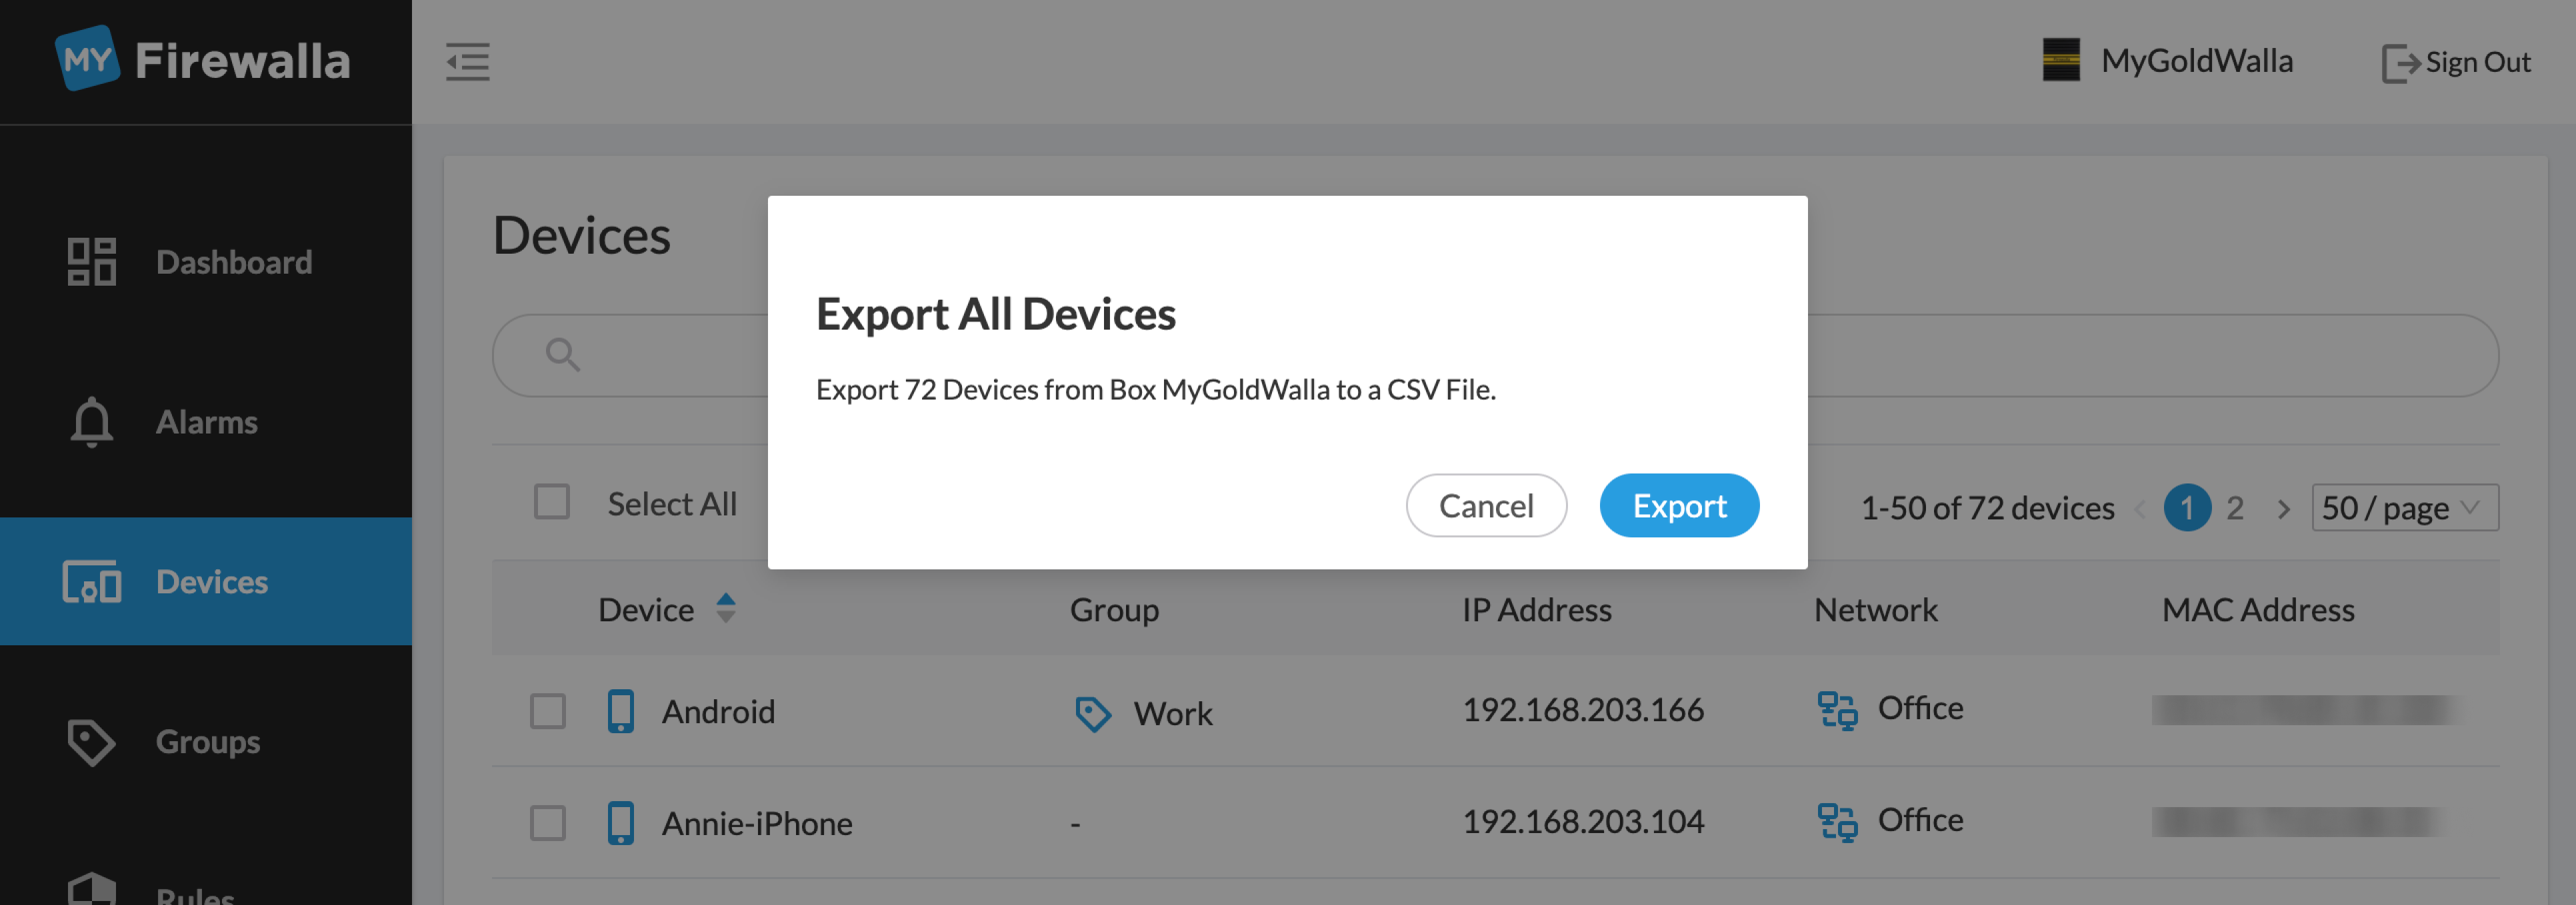Go to page 2
Image resolution: width=2576 pixels, height=905 pixels.
[2235, 507]
